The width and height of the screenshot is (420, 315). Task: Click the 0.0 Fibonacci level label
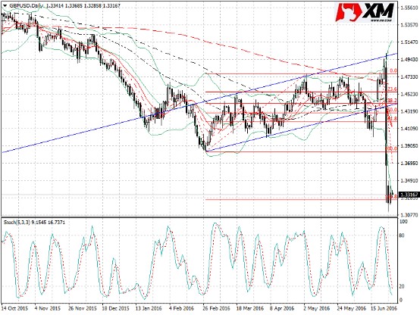393,71
